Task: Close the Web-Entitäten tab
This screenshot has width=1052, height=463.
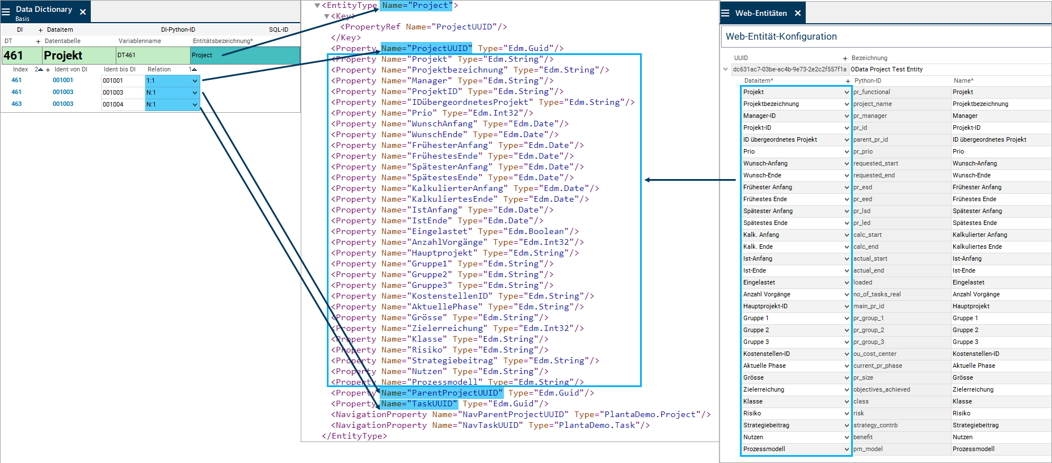Action: 798,13
